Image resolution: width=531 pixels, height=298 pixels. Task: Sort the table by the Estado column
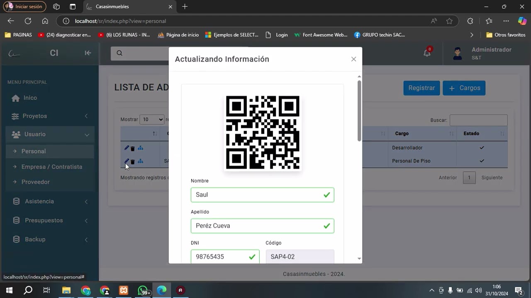[482, 134]
